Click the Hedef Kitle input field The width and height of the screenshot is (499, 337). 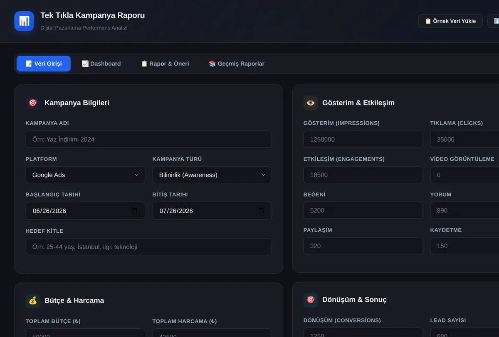coord(149,247)
